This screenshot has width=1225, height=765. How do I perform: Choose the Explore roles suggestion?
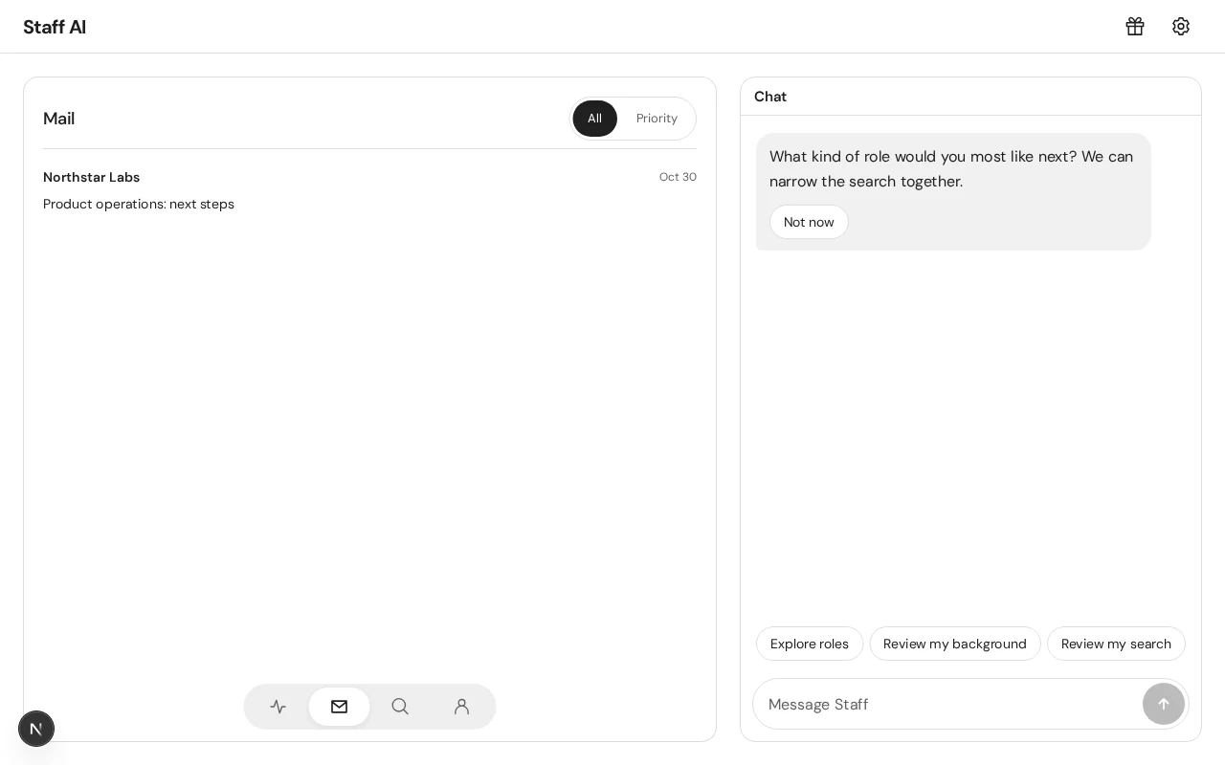click(x=810, y=644)
